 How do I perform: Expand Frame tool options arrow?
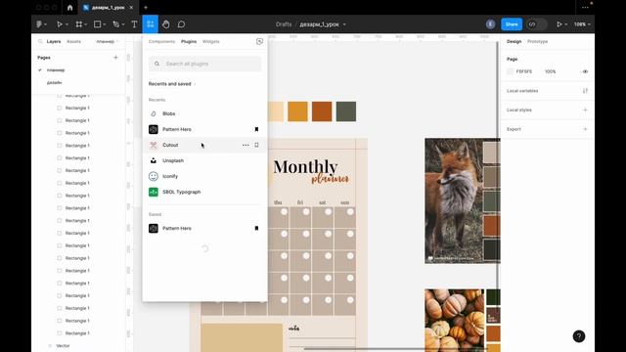[x=86, y=24]
